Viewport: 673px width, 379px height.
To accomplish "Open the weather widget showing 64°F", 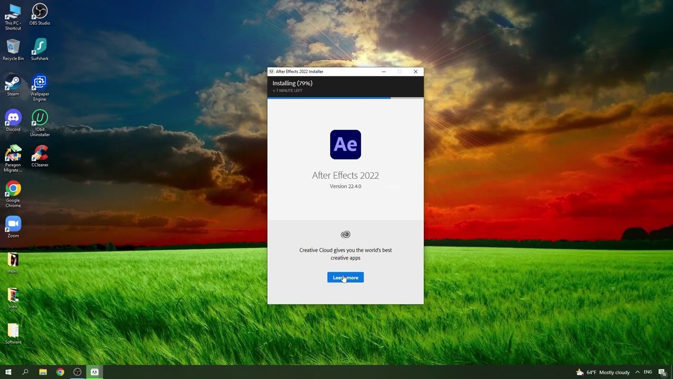I will [603, 372].
